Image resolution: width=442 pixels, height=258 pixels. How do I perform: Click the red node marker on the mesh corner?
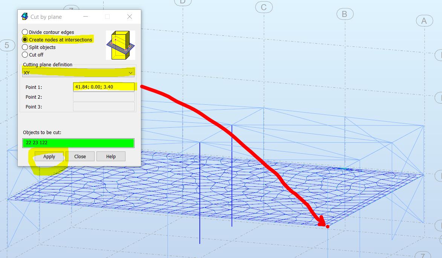327,227
